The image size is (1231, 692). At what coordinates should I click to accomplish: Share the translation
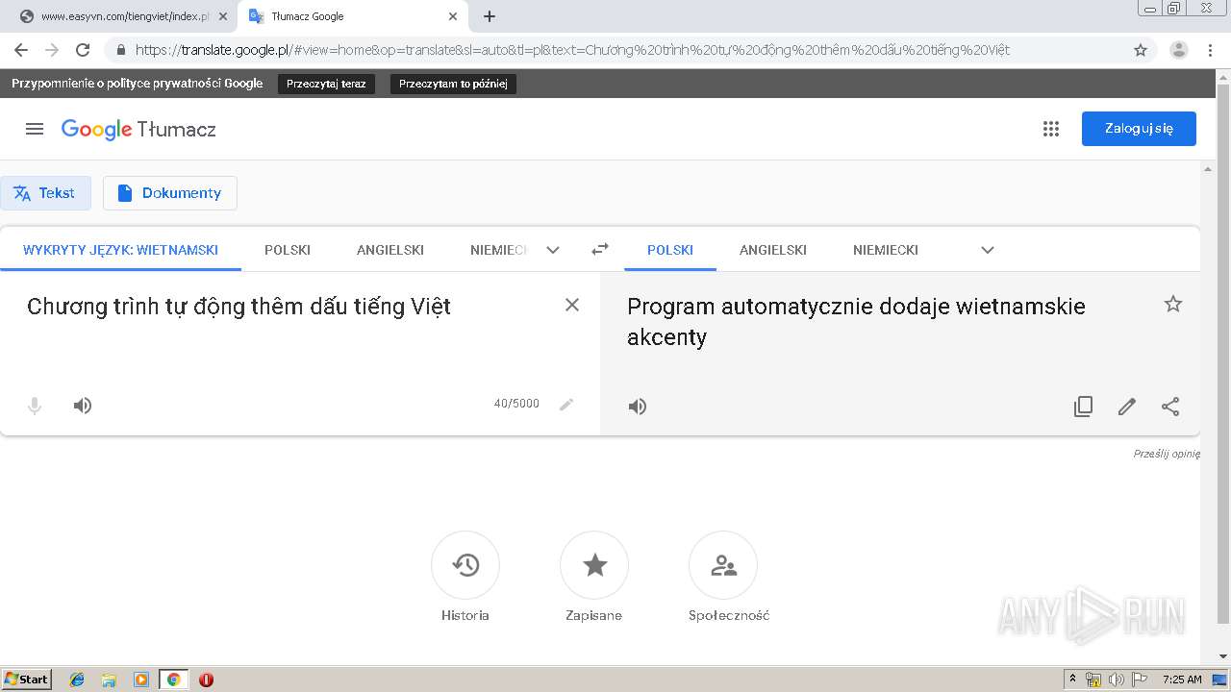[1170, 407]
